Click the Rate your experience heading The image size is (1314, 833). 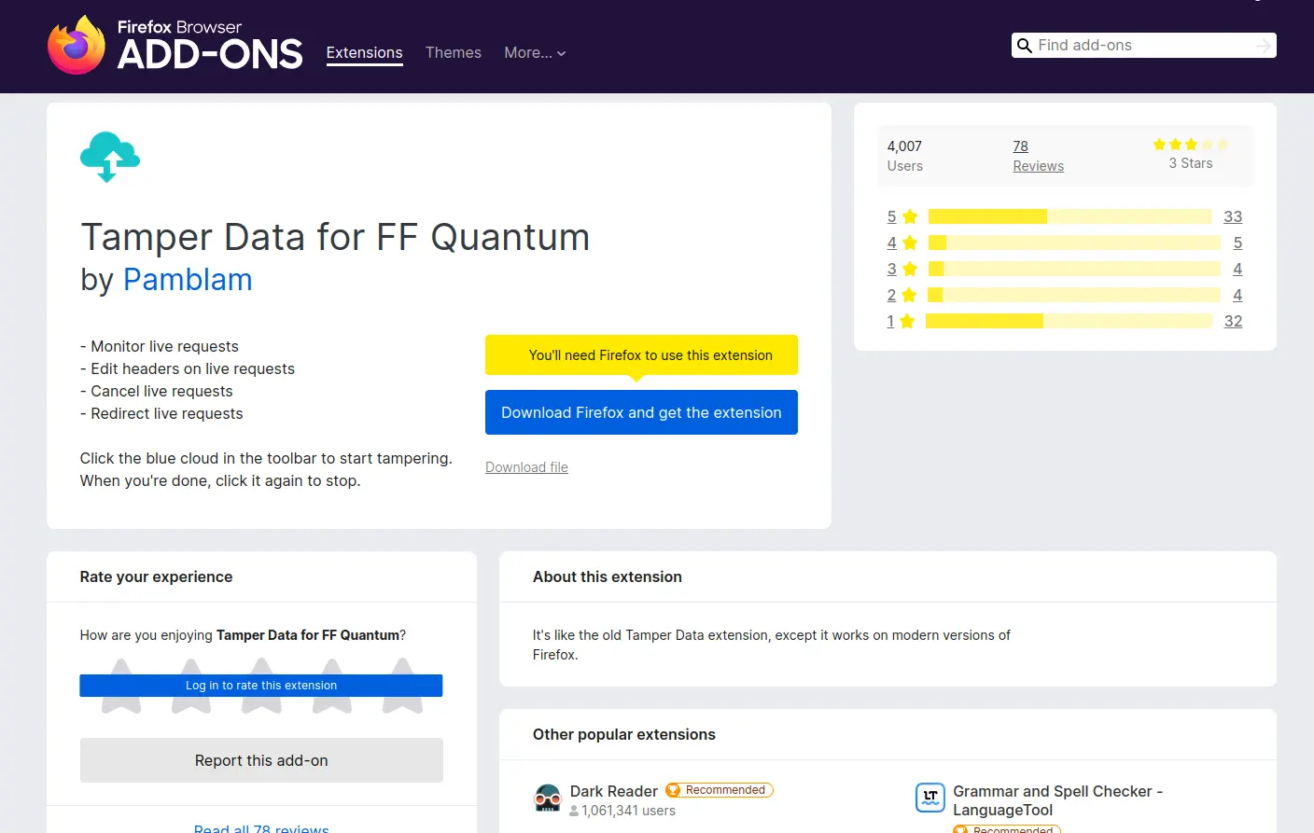156,577
